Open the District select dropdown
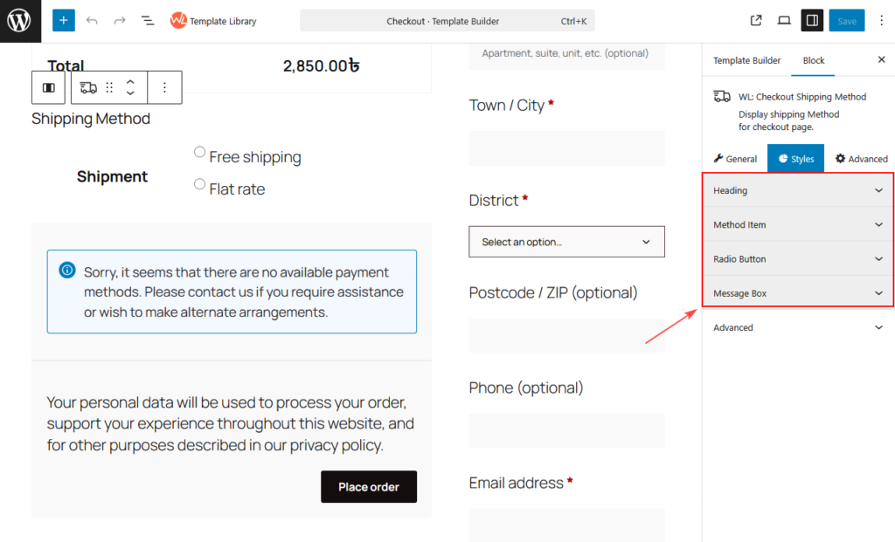 coord(566,242)
